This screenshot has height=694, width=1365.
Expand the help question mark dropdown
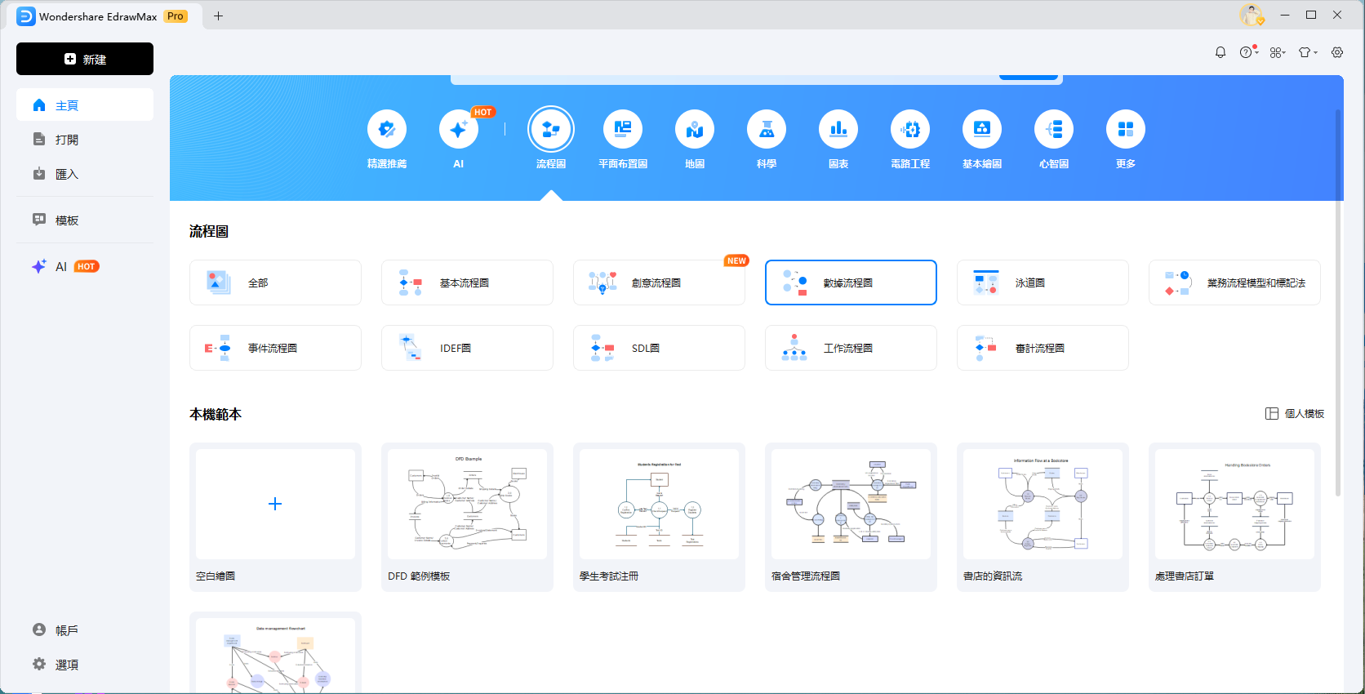pos(1248,52)
